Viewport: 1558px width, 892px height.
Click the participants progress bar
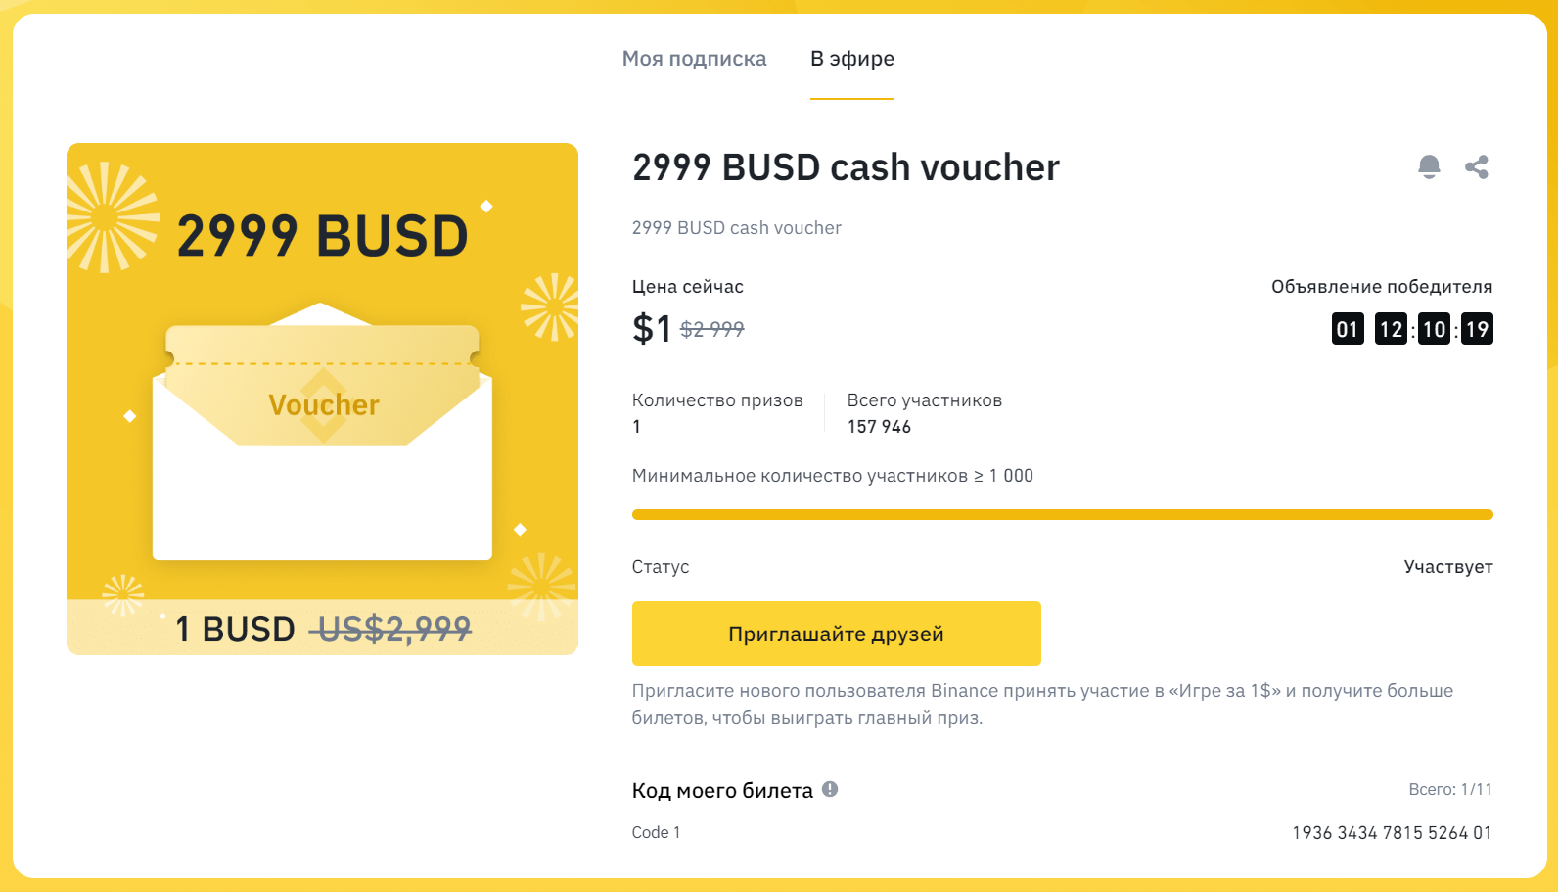[x=1063, y=514]
